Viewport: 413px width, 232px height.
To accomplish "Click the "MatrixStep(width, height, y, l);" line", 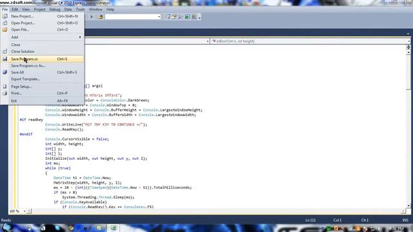I will [88, 182].
